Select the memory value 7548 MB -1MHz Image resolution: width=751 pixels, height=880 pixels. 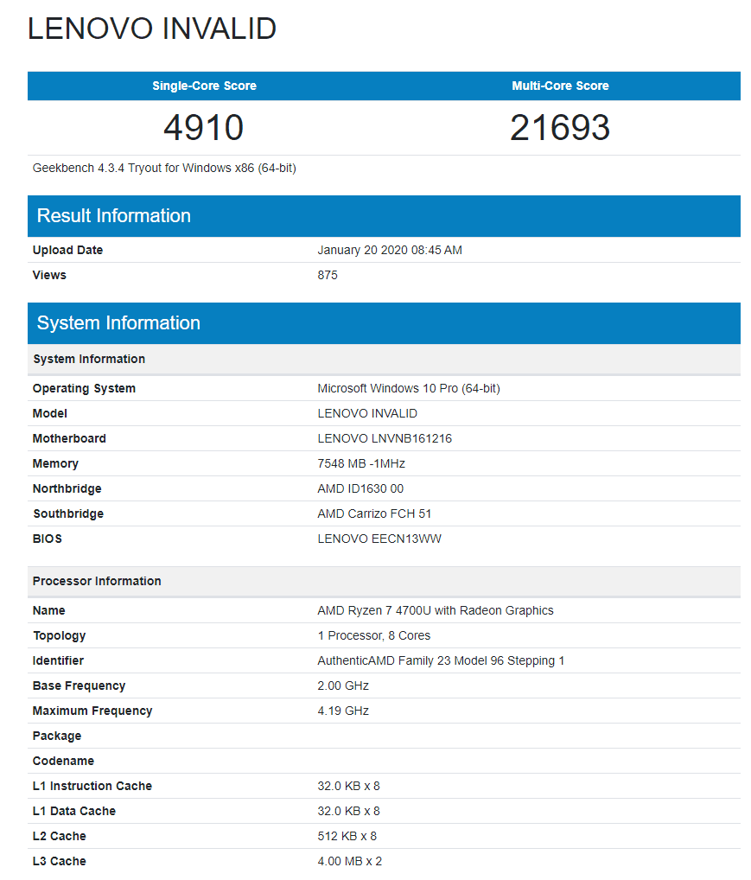tap(361, 463)
